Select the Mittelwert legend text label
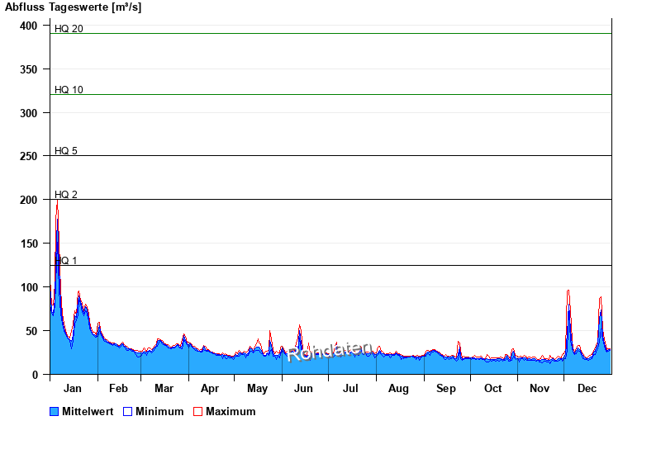Image resolution: width=661 pixels, height=454 pixels. click(x=89, y=411)
